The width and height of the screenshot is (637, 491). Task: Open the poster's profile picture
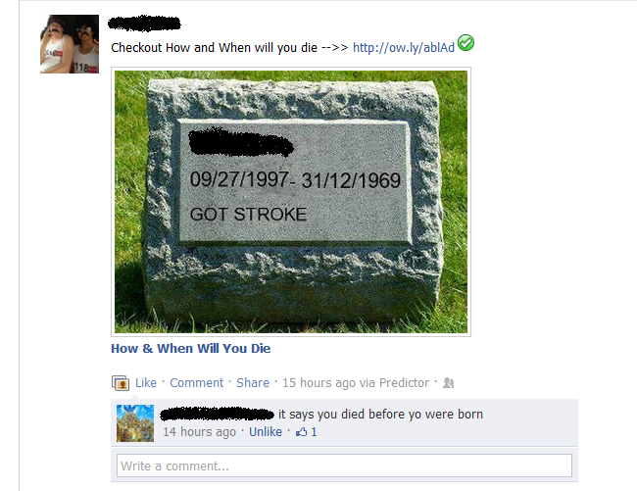(x=70, y=44)
